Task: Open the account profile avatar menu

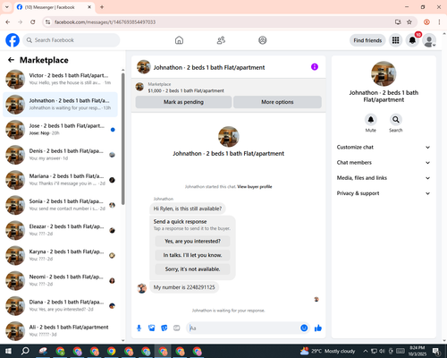Action: (429, 40)
